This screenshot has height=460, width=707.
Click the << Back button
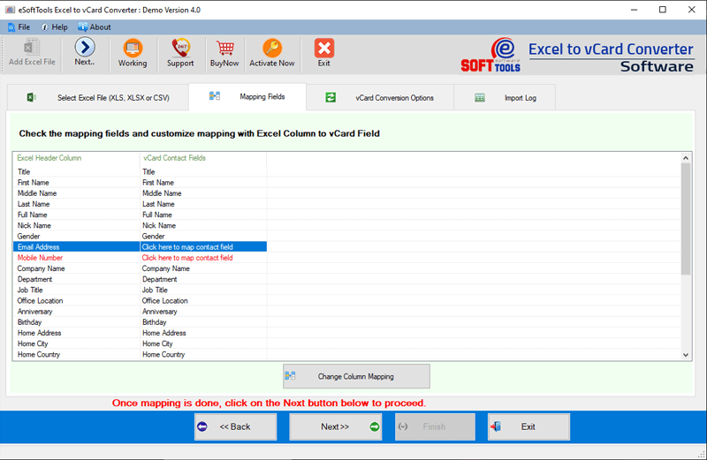point(235,426)
